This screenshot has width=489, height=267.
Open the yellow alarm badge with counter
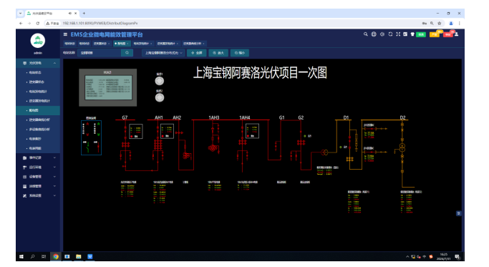(x=435, y=34)
